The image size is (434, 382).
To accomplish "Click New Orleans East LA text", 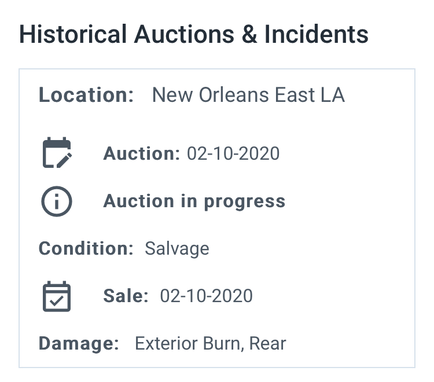I will tap(248, 95).
